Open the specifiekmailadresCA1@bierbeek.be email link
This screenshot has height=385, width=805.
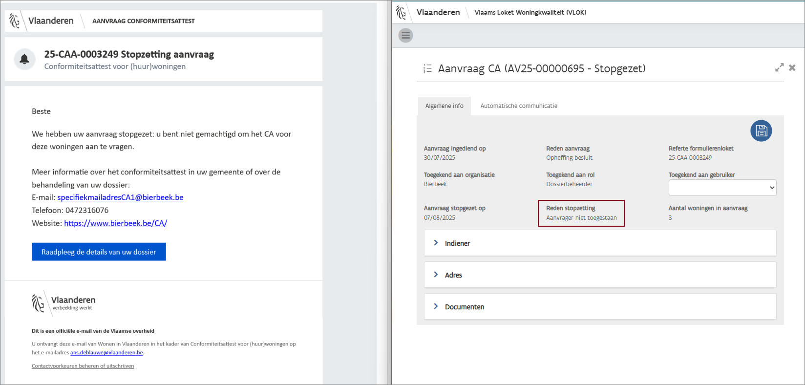tap(120, 197)
